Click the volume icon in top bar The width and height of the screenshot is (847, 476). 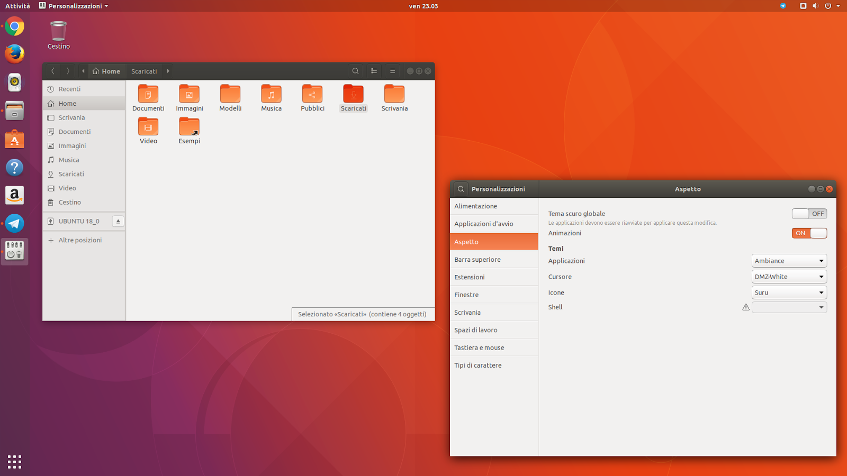point(815,6)
